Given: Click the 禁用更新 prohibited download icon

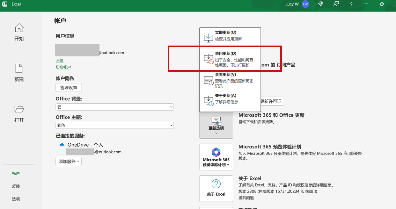Looking at the screenshot, I should click(x=209, y=59).
